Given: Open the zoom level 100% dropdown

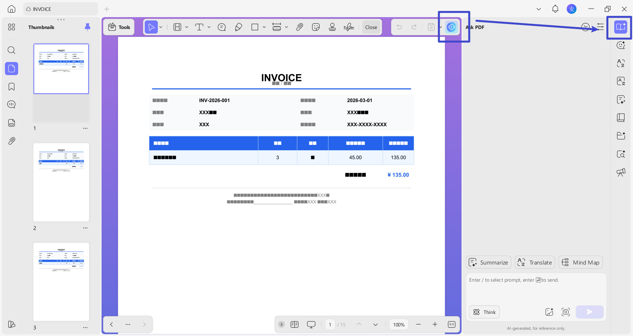Looking at the screenshot, I should point(399,324).
